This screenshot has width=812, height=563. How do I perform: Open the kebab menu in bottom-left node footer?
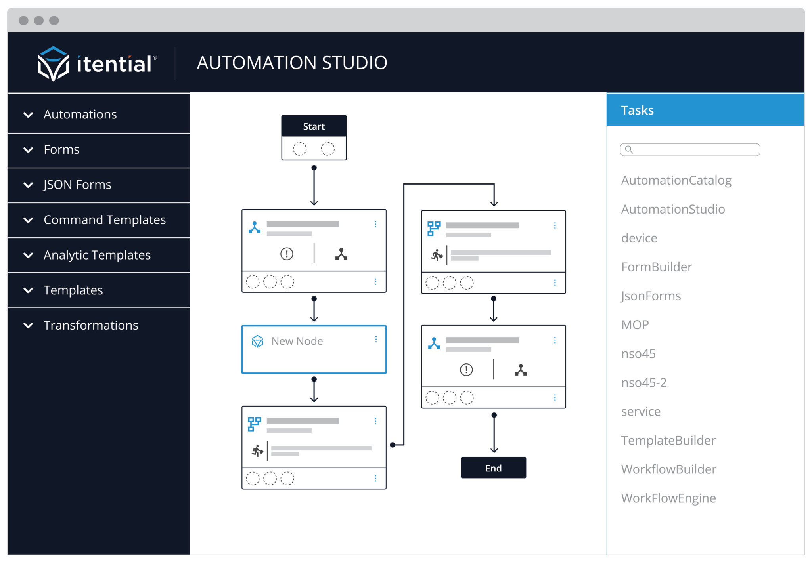click(x=376, y=478)
